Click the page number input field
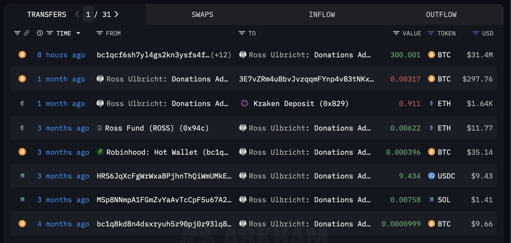Viewport: 511px width, 243px height. coord(88,14)
